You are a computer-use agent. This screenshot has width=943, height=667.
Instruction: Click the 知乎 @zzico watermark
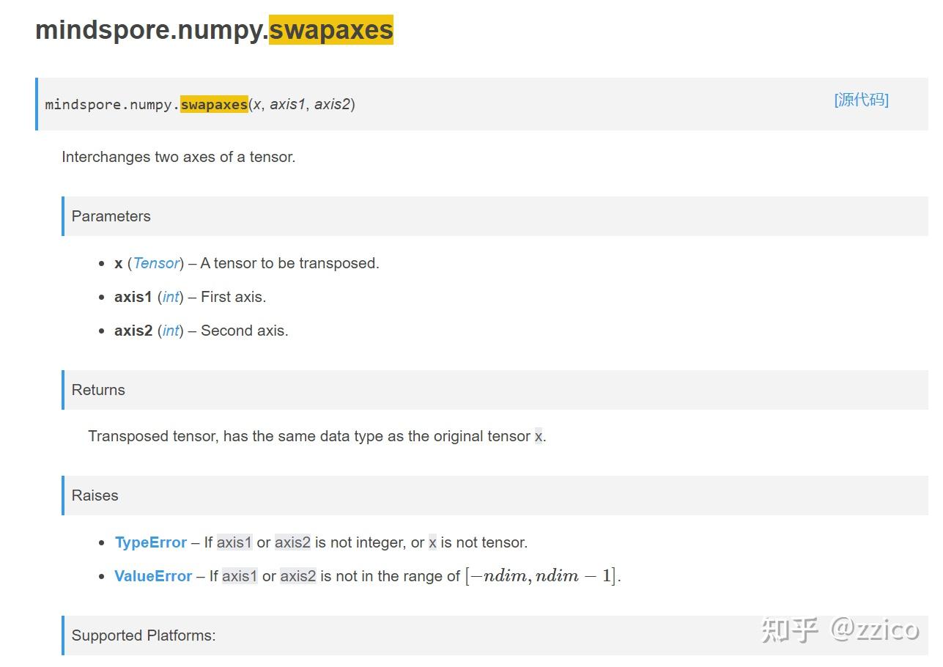[x=840, y=629]
